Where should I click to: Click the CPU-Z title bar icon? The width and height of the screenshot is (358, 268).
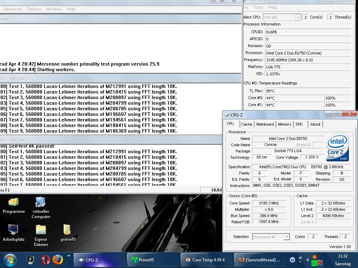[227, 115]
